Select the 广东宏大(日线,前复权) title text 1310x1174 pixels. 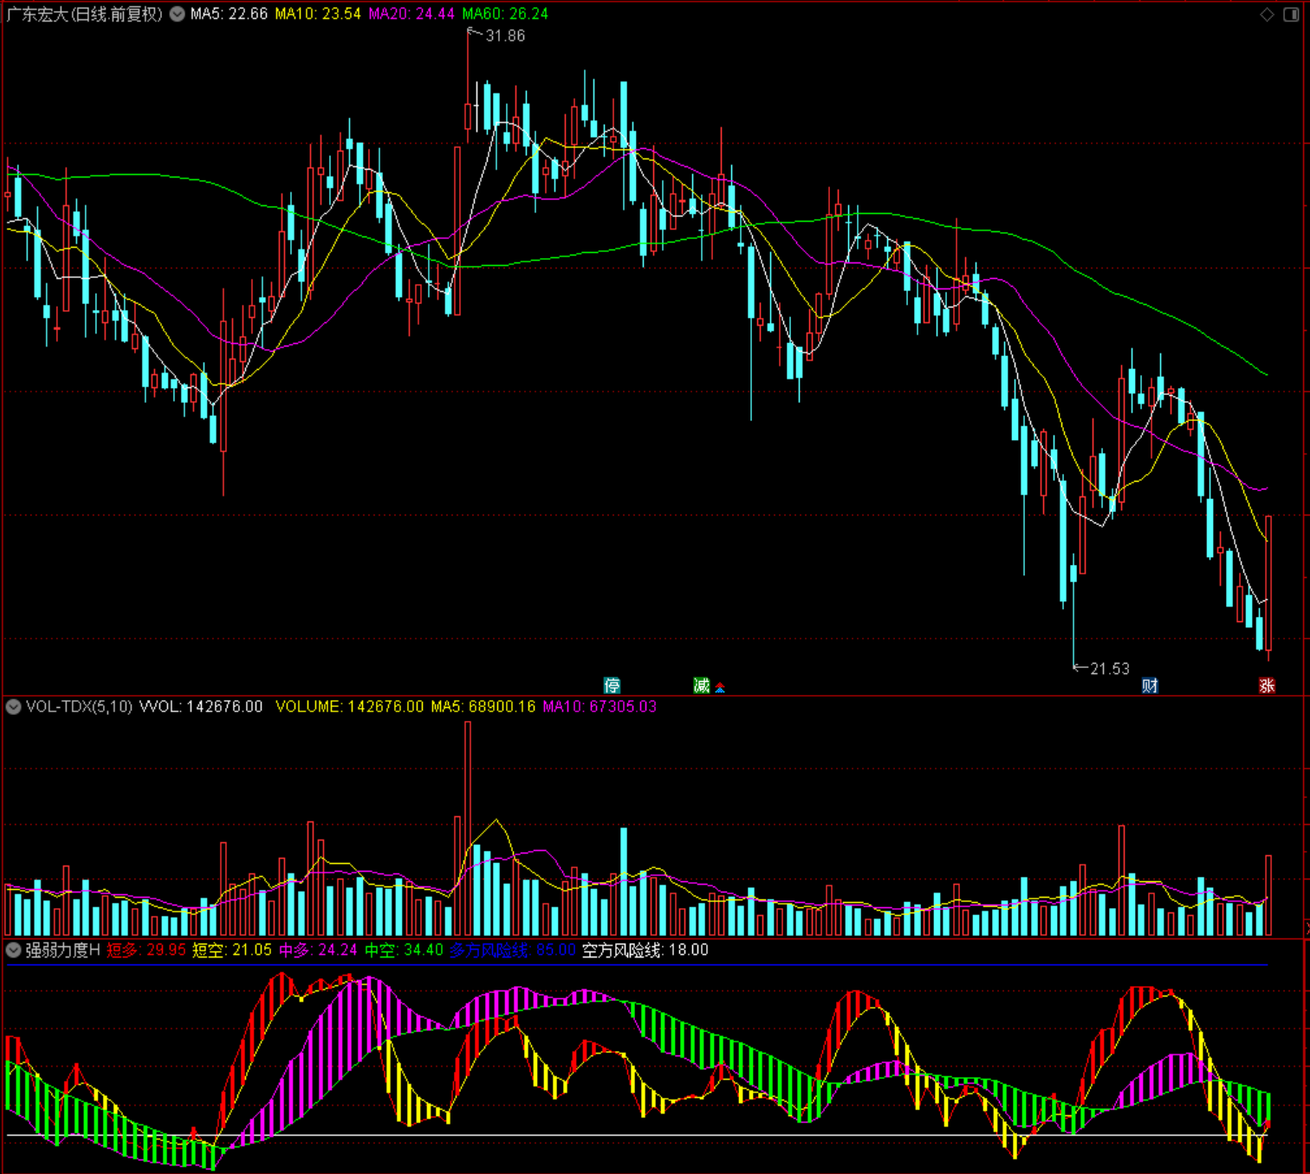pyautogui.click(x=85, y=14)
